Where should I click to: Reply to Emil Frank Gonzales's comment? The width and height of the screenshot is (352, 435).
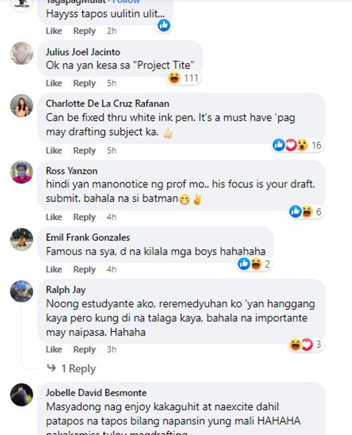pos(84,269)
